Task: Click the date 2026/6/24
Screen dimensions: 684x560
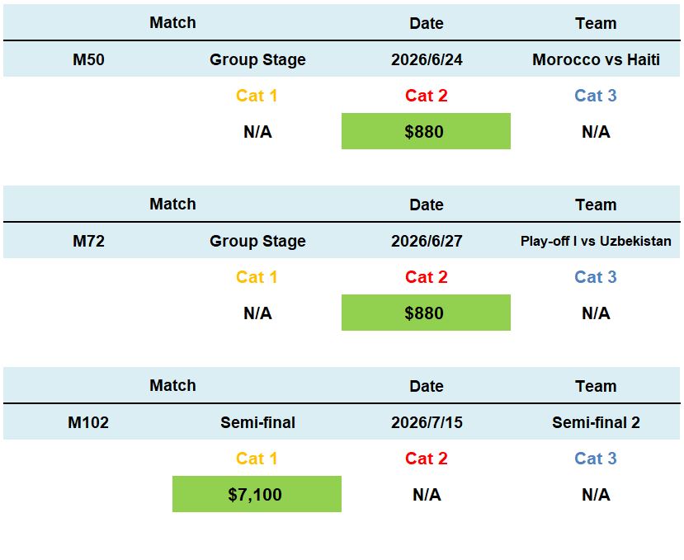Action: [427, 59]
